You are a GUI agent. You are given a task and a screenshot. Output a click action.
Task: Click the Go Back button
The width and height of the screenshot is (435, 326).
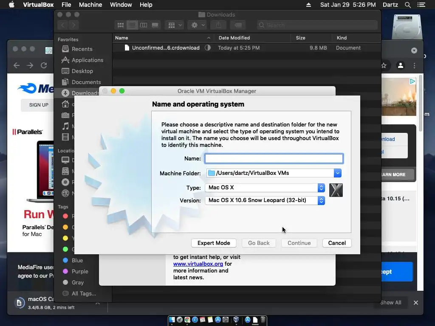pos(259,243)
